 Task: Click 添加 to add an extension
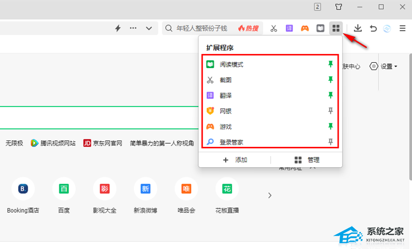[235, 160]
